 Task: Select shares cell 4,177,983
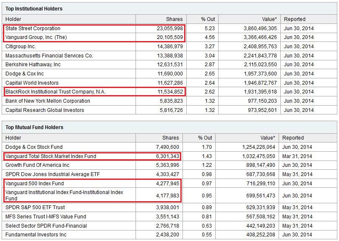click(x=167, y=195)
